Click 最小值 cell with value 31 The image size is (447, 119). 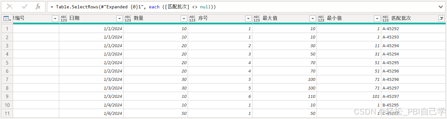[x=349, y=54]
